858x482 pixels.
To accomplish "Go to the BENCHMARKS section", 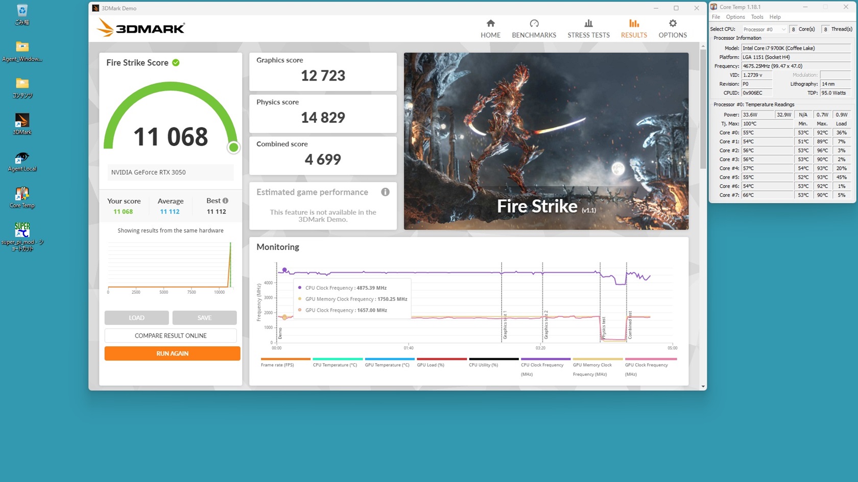I will point(534,29).
